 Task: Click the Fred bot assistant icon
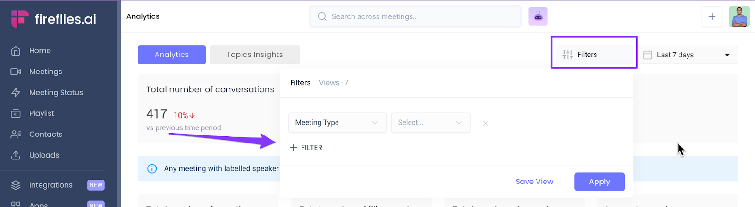538,16
